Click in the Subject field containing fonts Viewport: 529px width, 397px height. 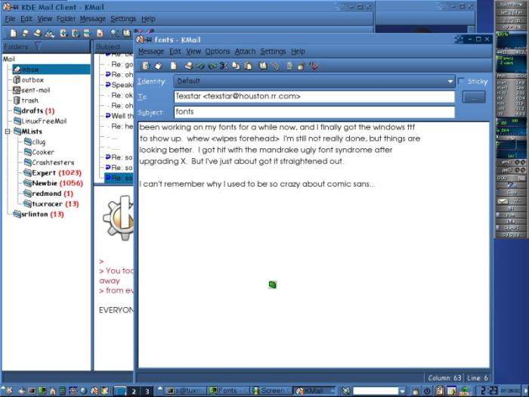click(314, 112)
